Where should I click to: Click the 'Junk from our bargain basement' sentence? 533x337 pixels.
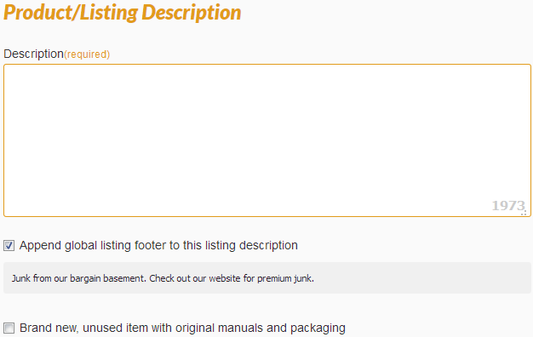click(79, 278)
